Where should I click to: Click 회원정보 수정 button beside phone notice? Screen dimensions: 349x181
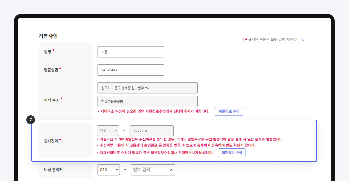232,153
